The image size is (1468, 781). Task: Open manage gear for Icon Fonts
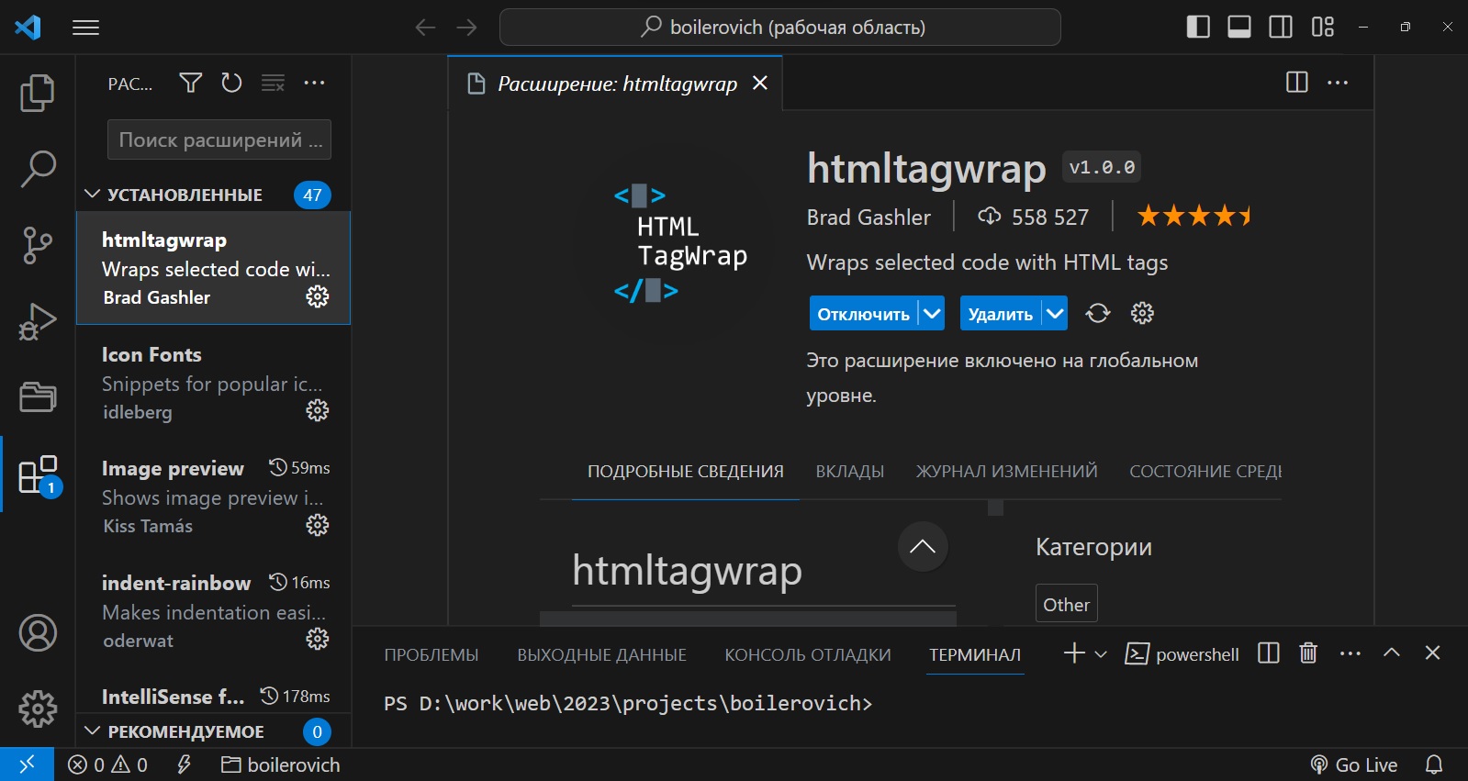(318, 410)
